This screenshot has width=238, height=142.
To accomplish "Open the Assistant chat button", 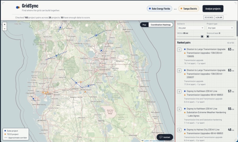I will pyautogui.click(x=165, y=137).
